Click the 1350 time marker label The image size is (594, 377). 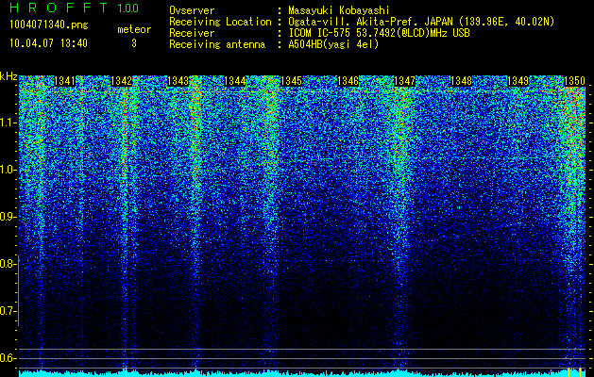point(575,81)
